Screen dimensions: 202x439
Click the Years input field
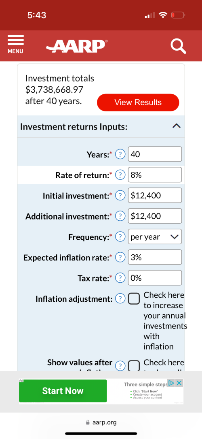pyautogui.click(x=155, y=154)
